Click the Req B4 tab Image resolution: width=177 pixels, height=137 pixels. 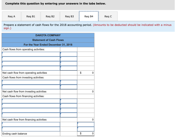point(89,16)
